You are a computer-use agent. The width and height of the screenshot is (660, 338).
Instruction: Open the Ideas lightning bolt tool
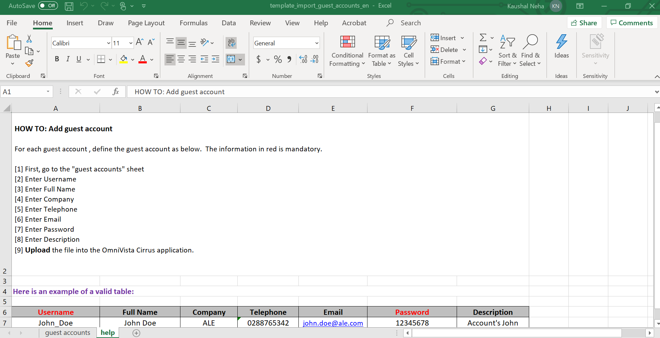click(x=561, y=46)
